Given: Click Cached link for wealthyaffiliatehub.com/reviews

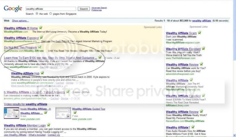Looking at the screenshot, I should pyautogui.click(x=60, y=83).
